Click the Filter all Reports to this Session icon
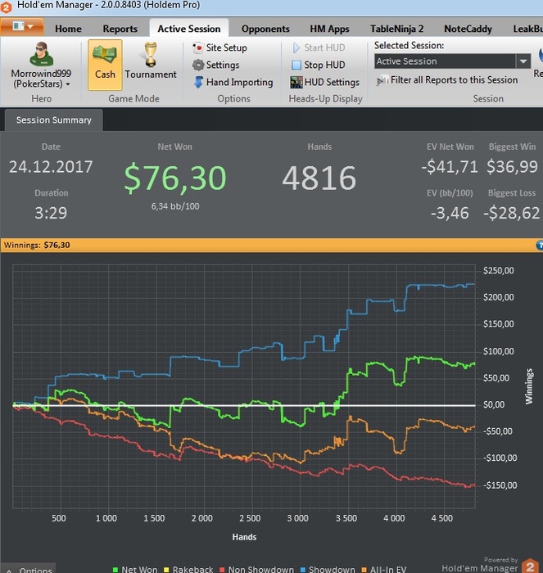This screenshot has height=573, width=543. [382, 80]
